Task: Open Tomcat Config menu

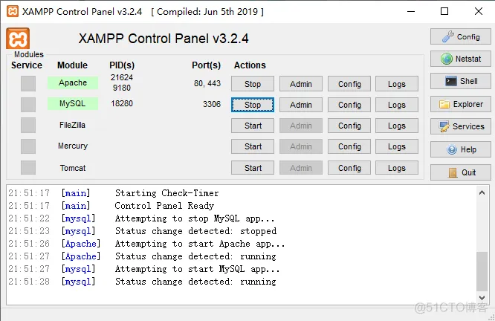Action: [x=349, y=168]
